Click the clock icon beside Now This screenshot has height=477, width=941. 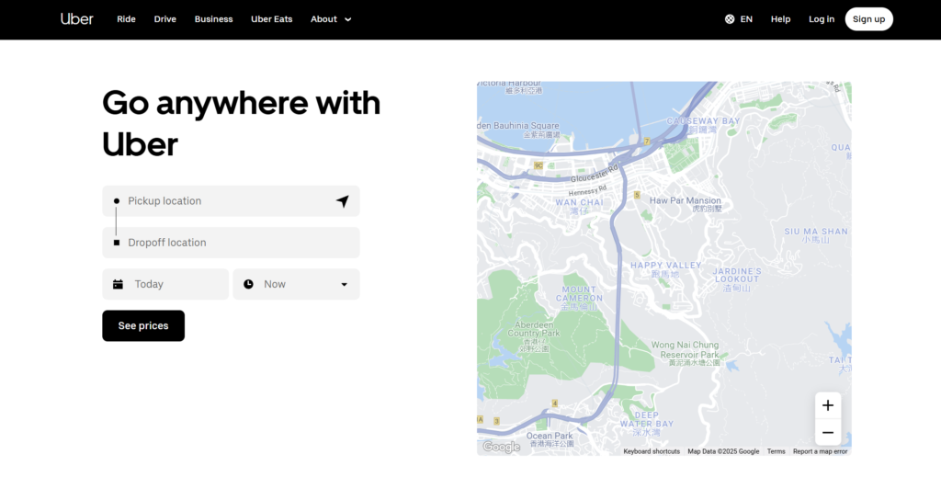pos(248,285)
